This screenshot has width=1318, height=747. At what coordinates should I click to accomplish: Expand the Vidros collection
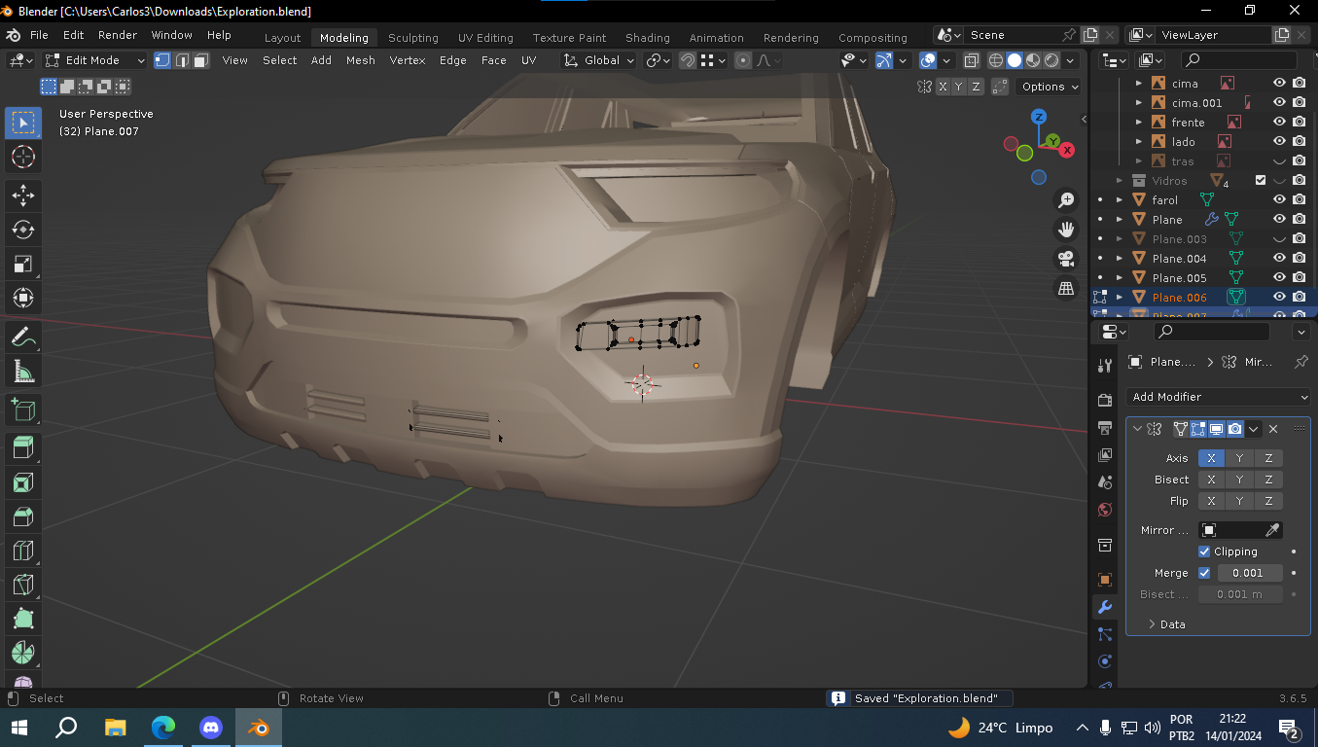1120,181
